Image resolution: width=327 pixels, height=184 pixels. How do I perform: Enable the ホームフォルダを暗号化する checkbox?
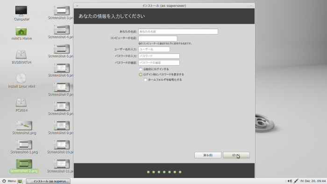(145, 80)
